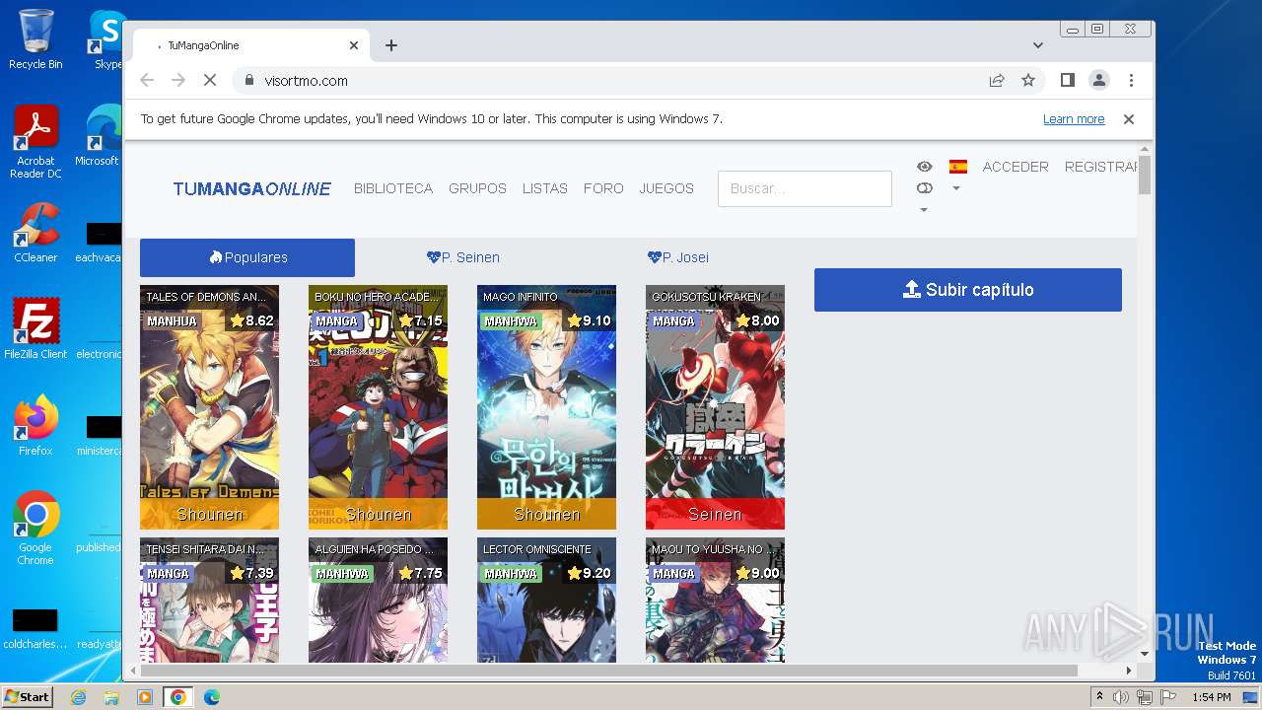Open the REGISTRAR sign-up link
Image resolution: width=1262 pixels, height=710 pixels.
click(1101, 167)
